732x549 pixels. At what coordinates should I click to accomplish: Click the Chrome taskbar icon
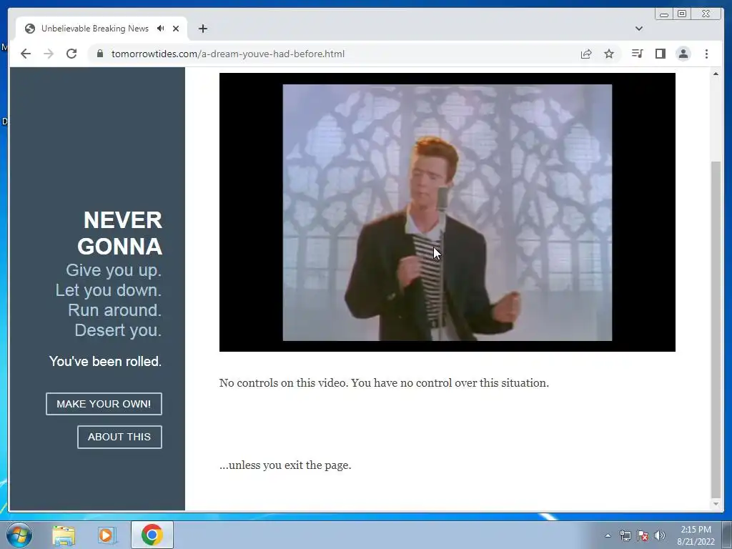(x=152, y=535)
